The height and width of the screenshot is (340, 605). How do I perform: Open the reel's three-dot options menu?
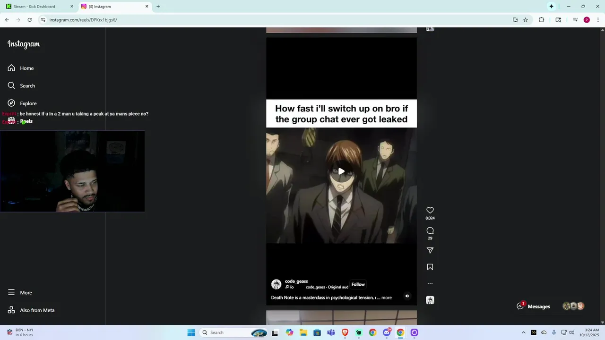pyautogui.click(x=430, y=283)
